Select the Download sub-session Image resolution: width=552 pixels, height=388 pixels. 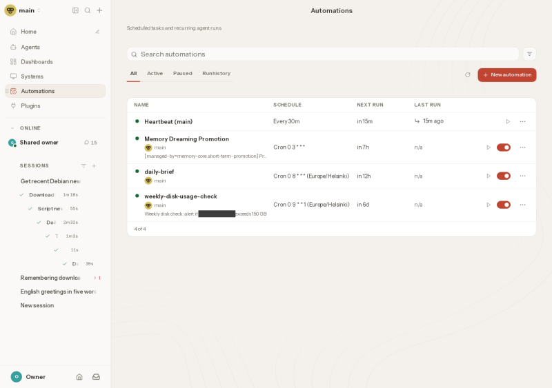41,195
